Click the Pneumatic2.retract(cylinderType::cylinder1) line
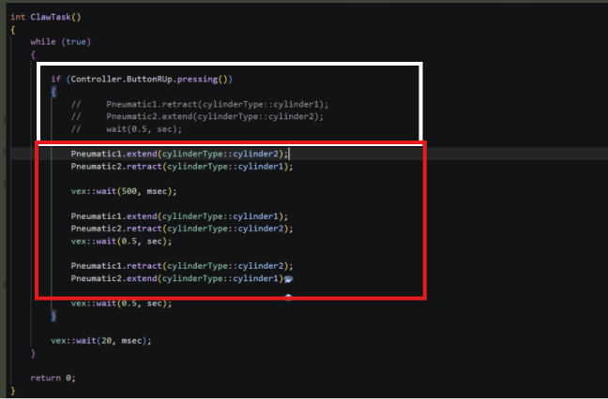The image size is (608, 399). pos(182,167)
